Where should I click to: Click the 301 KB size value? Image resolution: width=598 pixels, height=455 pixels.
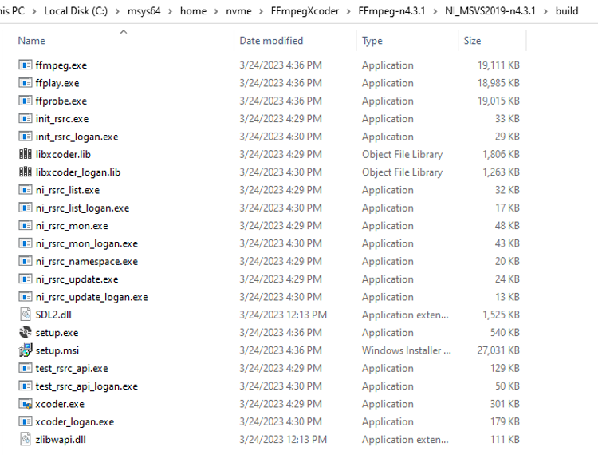505,404
